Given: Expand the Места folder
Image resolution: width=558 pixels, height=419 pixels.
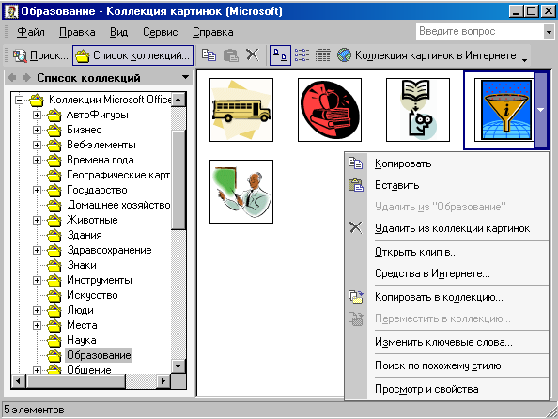Looking at the screenshot, I should [37, 325].
